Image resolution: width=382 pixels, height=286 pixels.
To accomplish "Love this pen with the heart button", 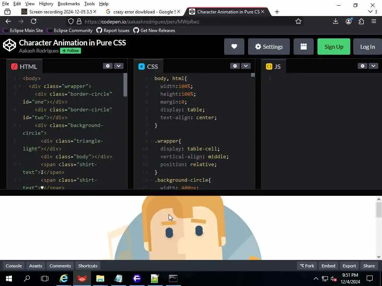I will pyautogui.click(x=234, y=47).
